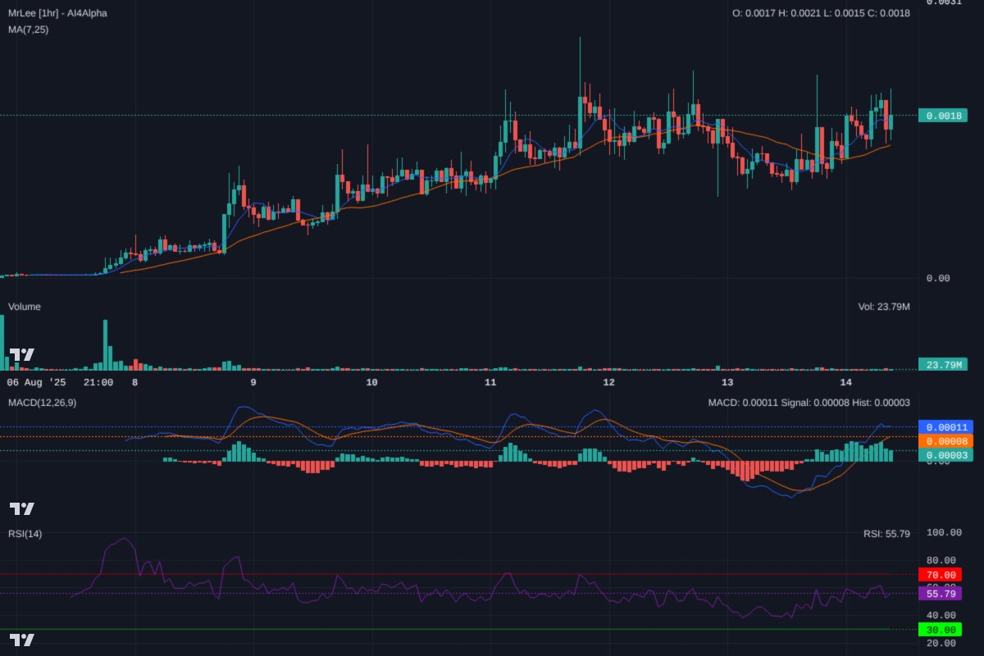Click the OHLC values readout at top right
The image size is (984, 656).
pyautogui.click(x=821, y=13)
